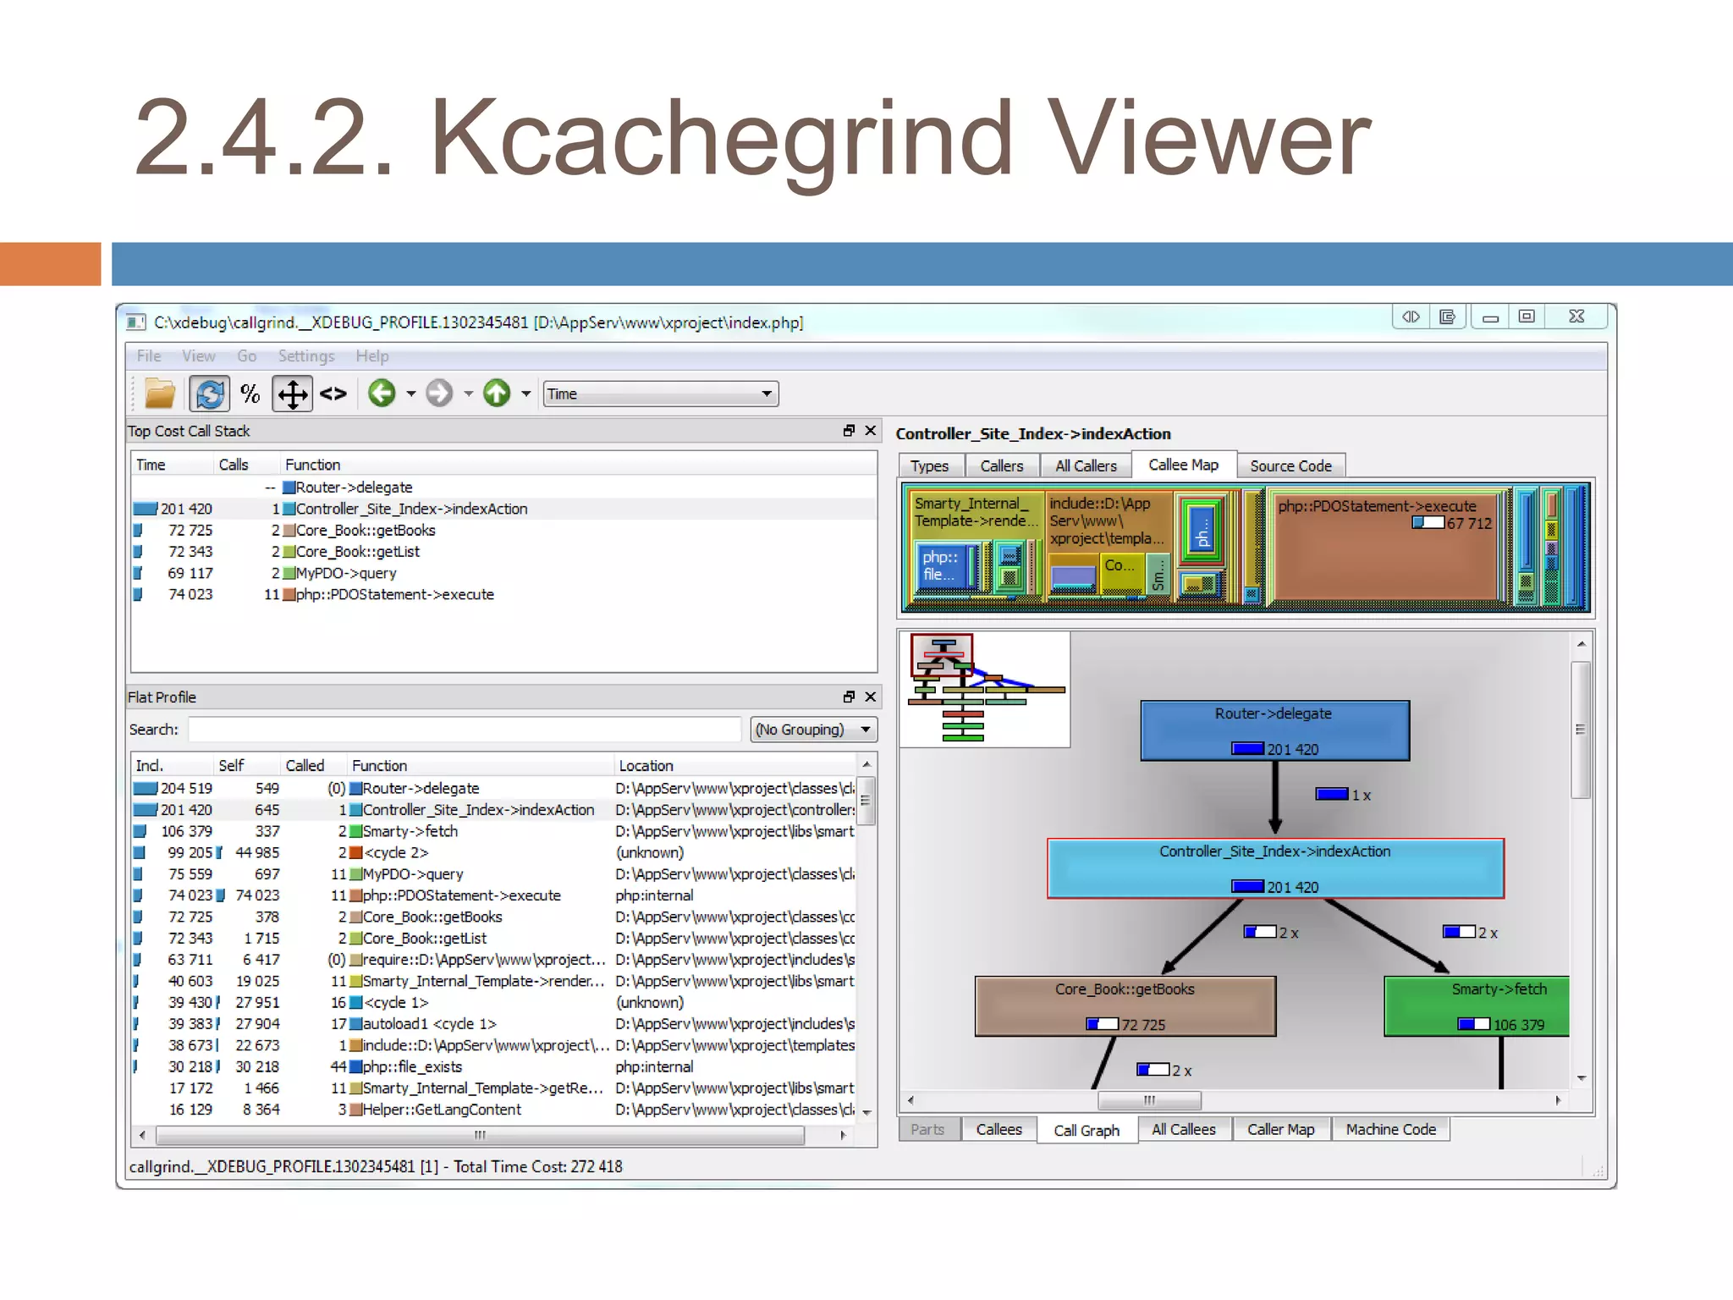
Task: Click the Open folder toolbar icon
Action: click(x=159, y=394)
